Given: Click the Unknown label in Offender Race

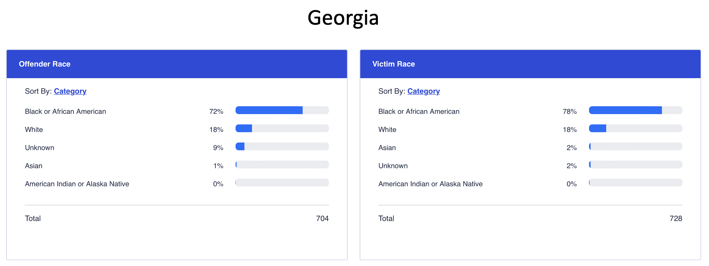Looking at the screenshot, I should [40, 148].
